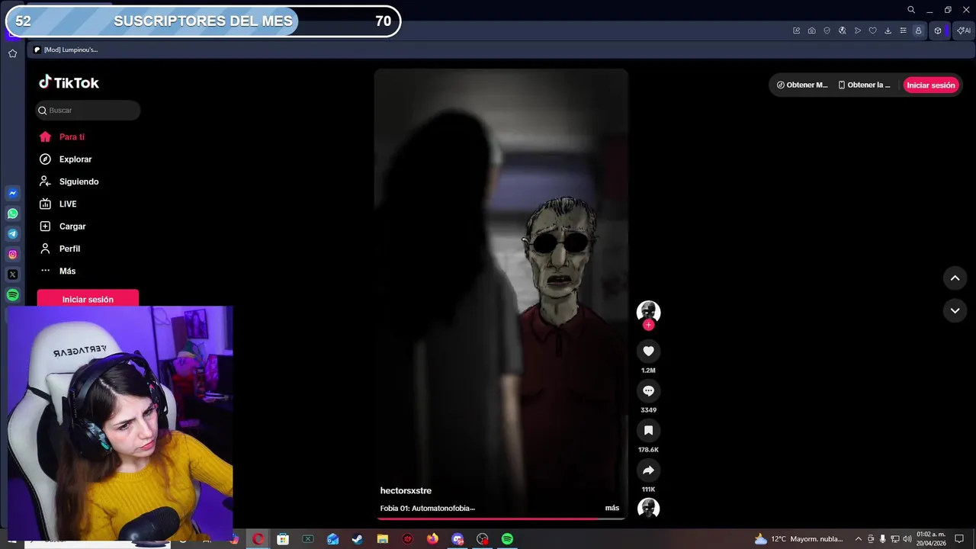Open the weather widget showing 12°C
Image resolution: width=976 pixels, height=549 pixels.
click(x=798, y=539)
